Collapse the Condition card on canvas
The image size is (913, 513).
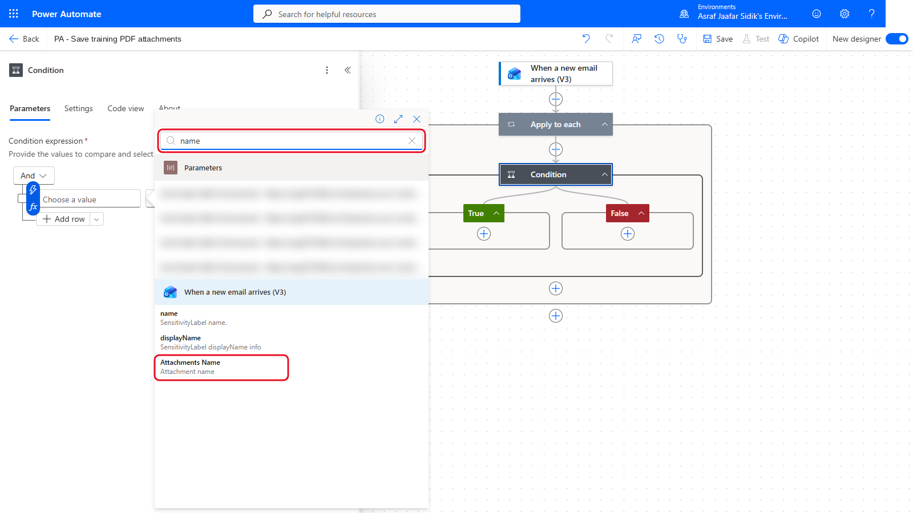604,174
